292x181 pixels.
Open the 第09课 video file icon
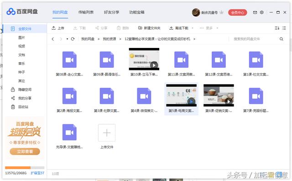tap(107, 59)
